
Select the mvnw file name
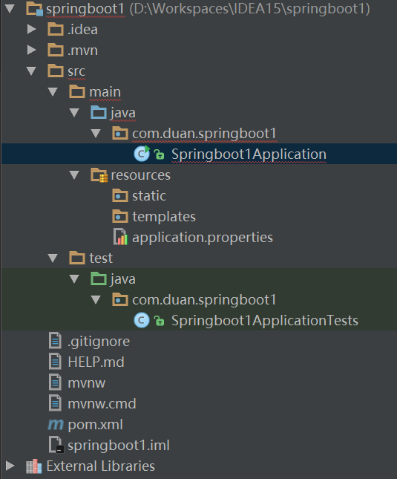pyautogui.click(x=86, y=383)
